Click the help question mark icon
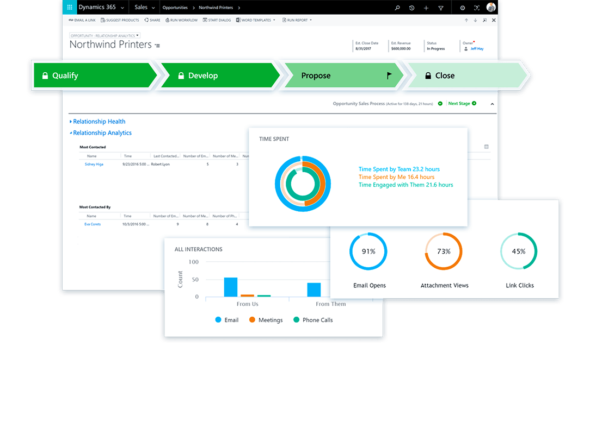Image resolution: width=590 pixels, height=441 pixels. tap(477, 8)
